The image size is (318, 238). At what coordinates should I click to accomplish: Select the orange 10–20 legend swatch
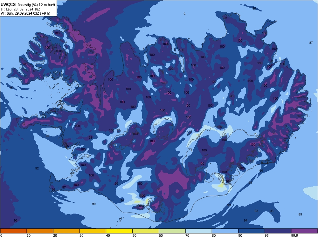(40, 231)
